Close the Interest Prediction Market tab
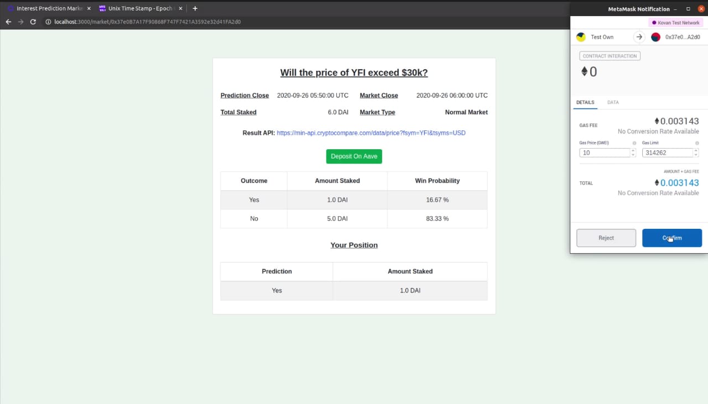Viewport: 708px width, 404px height. pos(88,8)
